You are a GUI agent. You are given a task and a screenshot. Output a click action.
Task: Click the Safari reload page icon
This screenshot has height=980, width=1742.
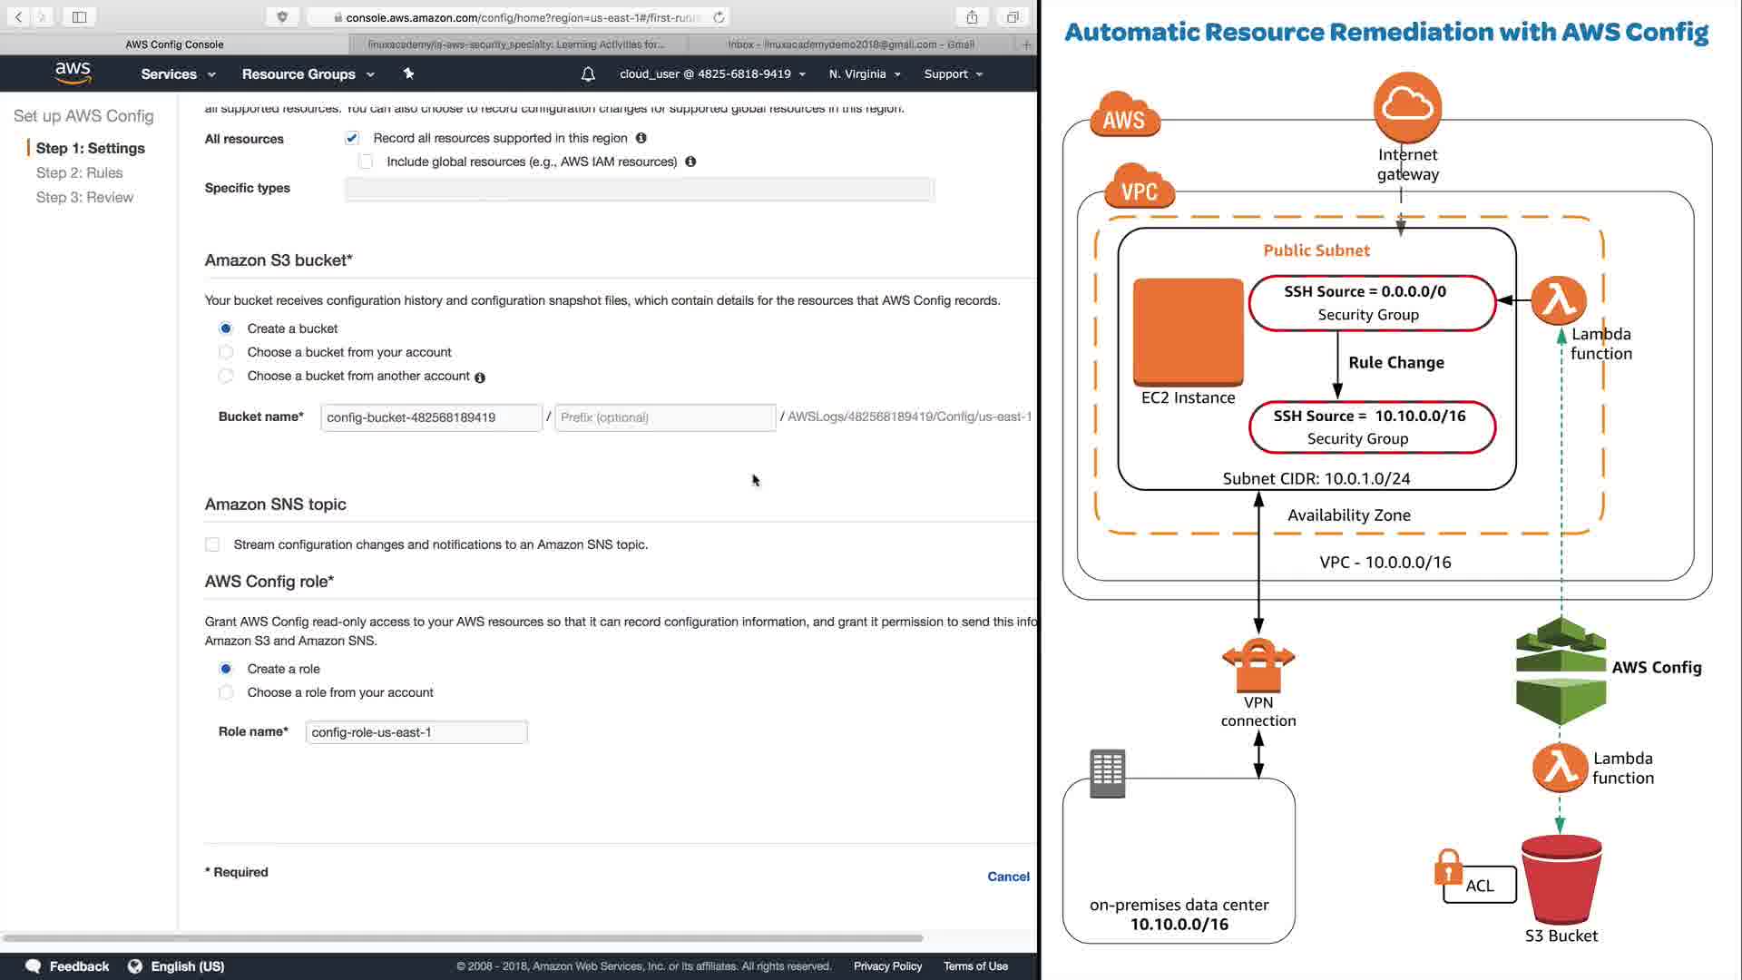[719, 17]
